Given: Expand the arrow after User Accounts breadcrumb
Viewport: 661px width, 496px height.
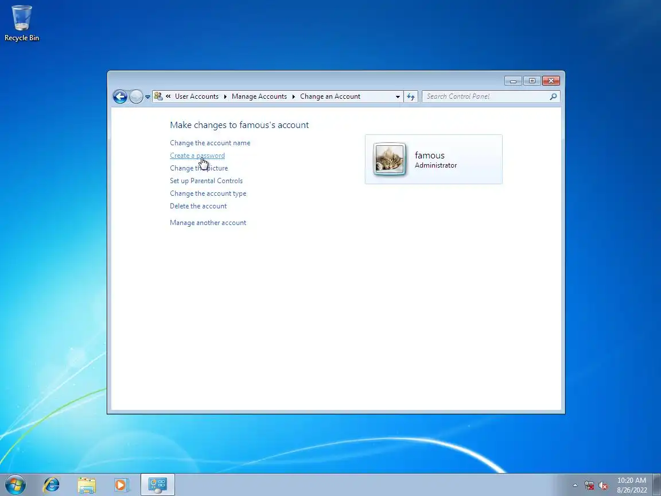Looking at the screenshot, I should coord(225,96).
